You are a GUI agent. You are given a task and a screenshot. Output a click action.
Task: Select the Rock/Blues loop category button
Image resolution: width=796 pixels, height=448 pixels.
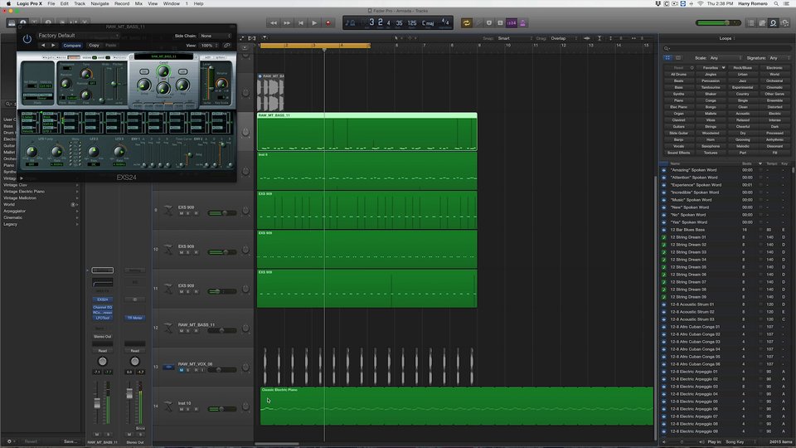pyautogui.click(x=742, y=67)
